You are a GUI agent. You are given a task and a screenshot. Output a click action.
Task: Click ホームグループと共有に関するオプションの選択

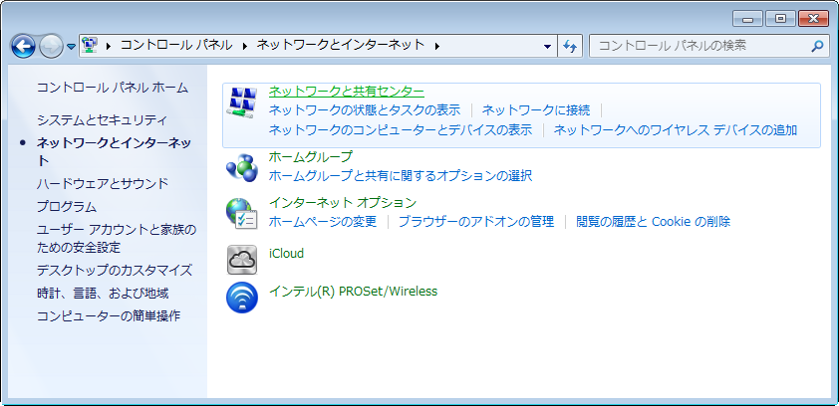(x=401, y=175)
